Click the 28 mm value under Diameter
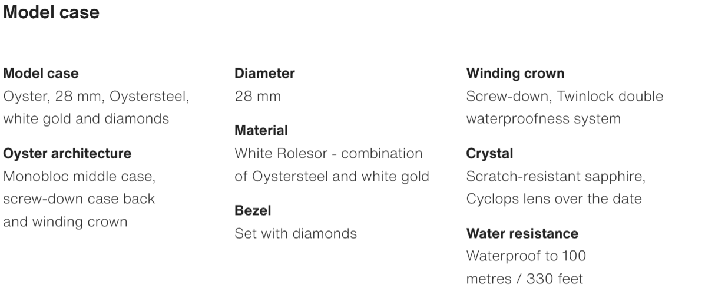 point(257,96)
